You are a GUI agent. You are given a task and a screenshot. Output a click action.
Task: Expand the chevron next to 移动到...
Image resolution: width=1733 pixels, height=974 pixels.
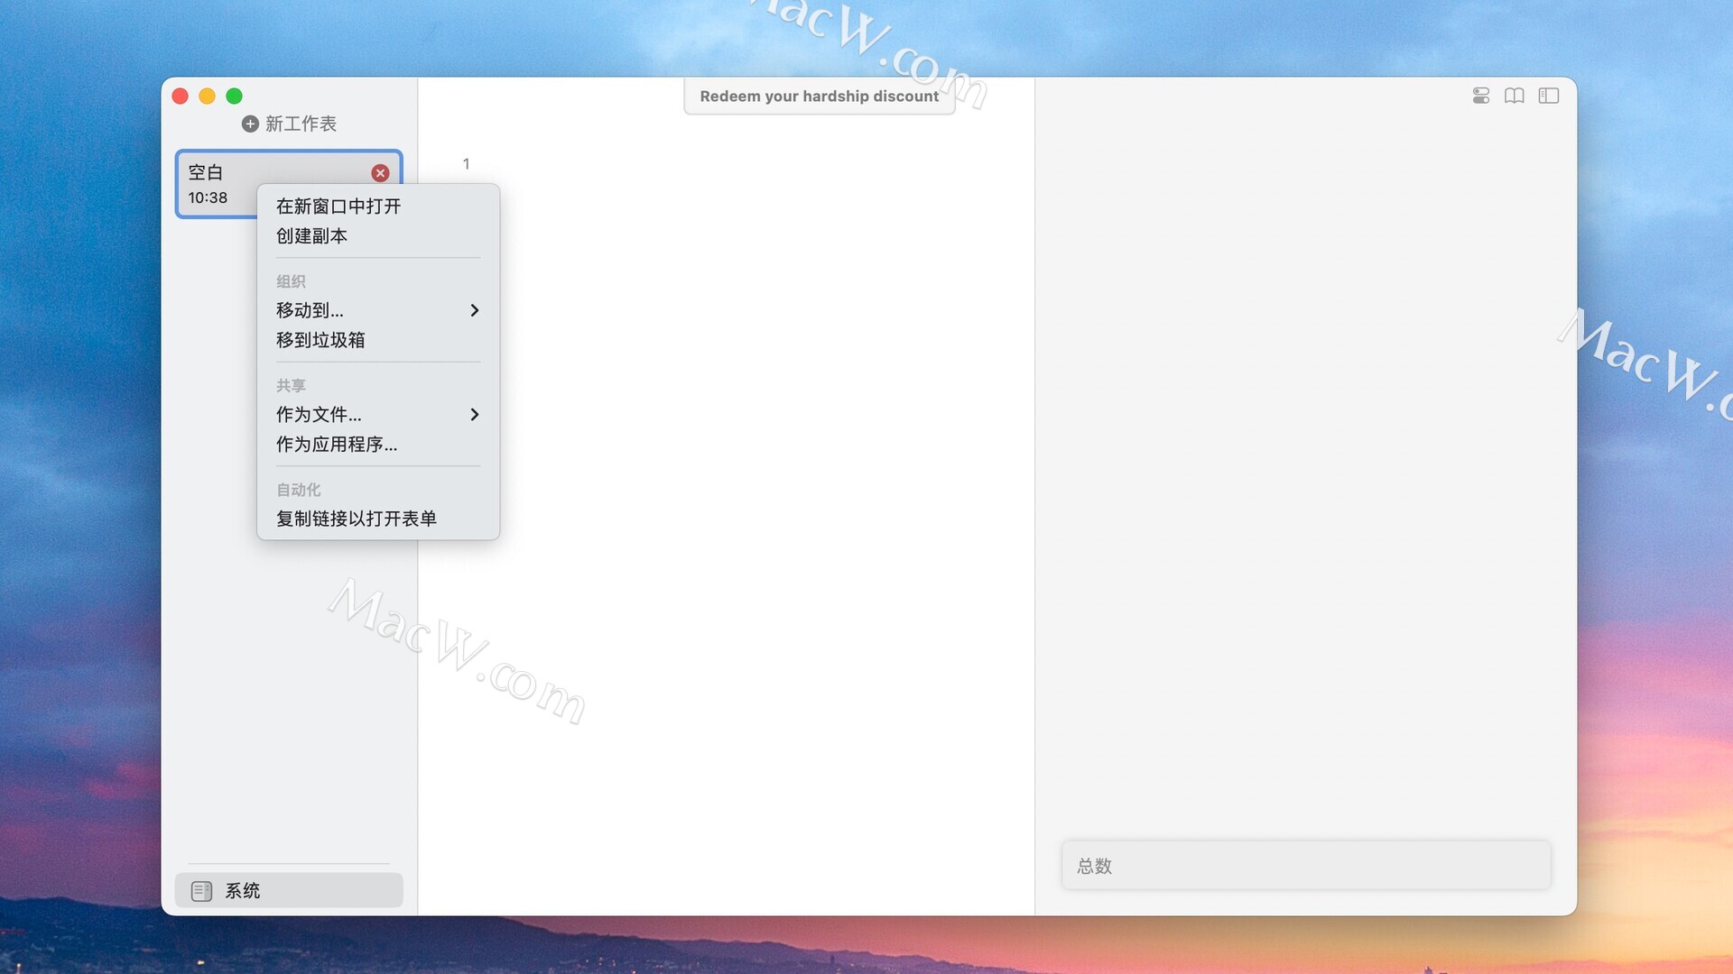tap(475, 310)
